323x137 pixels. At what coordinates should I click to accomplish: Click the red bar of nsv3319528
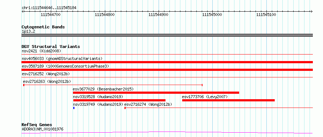tap(119, 100)
